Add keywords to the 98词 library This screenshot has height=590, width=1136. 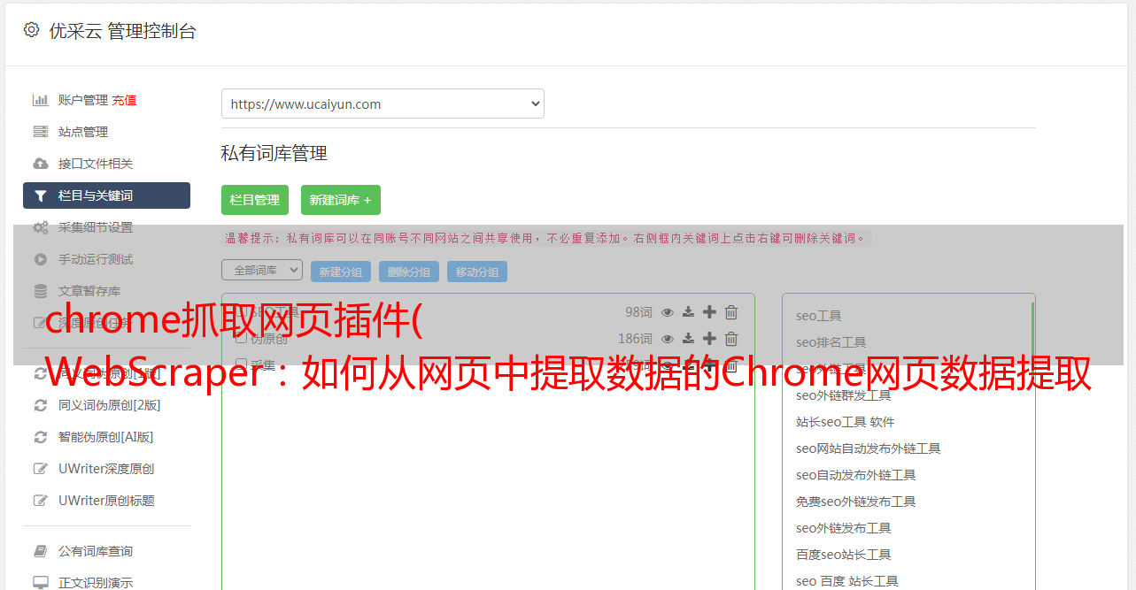coord(709,312)
